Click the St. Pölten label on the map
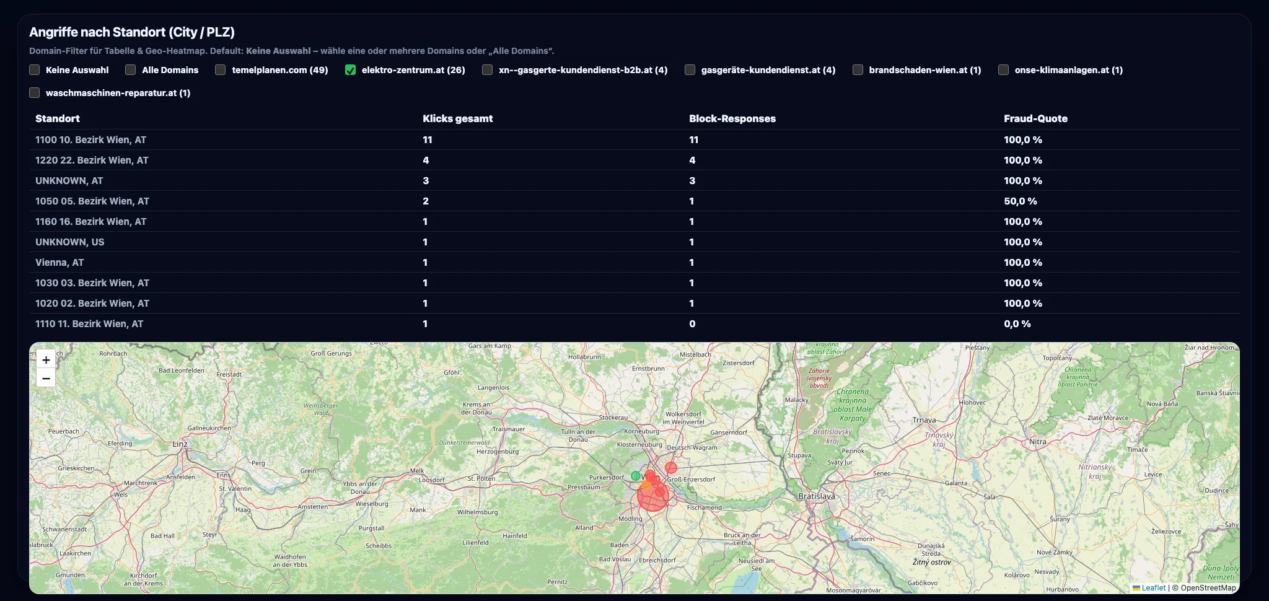This screenshot has width=1269, height=601. click(481, 478)
